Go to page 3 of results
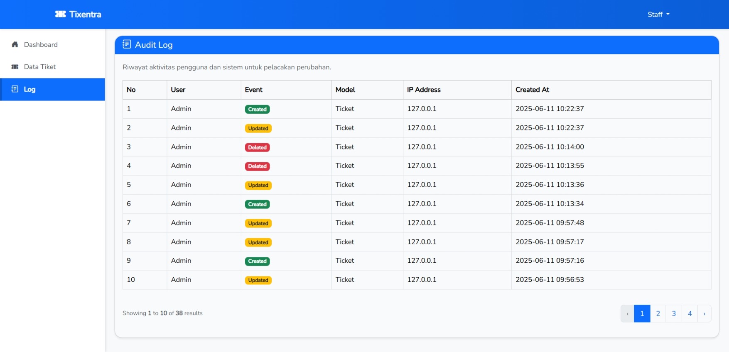729x352 pixels. click(674, 314)
